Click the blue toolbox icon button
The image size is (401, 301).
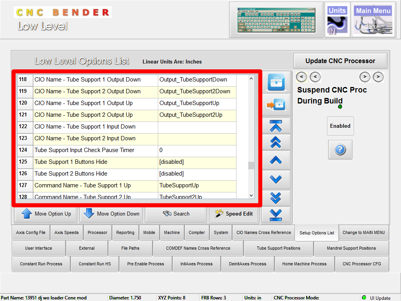click(276, 83)
